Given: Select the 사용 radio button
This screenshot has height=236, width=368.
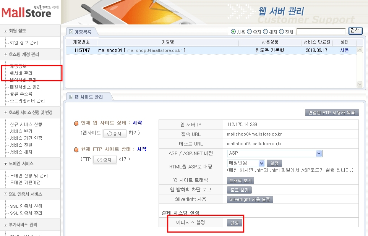Looking at the screenshot, I should pos(233,31).
